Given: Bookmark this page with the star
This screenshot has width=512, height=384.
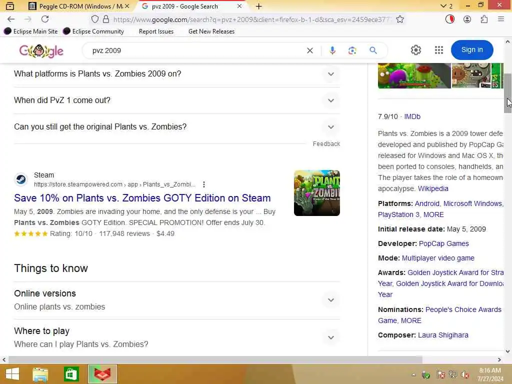Looking at the screenshot, I should [x=400, y=19].
